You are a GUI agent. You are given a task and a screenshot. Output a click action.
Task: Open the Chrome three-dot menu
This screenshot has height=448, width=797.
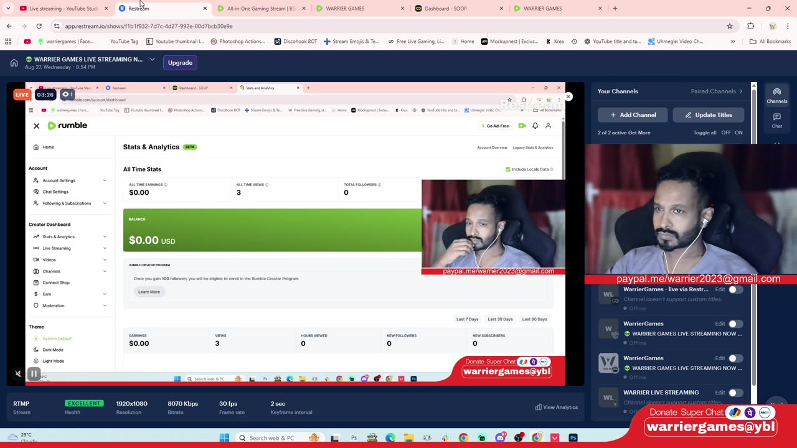[788, 26]
